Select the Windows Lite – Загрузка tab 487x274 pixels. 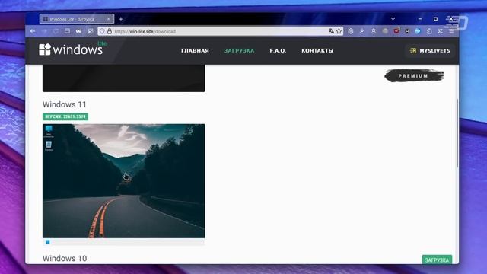77,19
